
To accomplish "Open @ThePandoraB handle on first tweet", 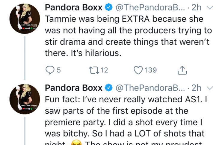I will pos(150,7).
